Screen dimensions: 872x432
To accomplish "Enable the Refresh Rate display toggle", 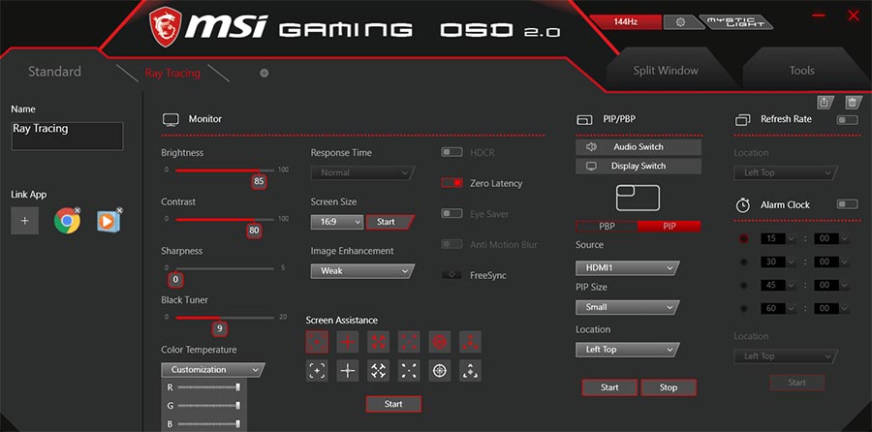I will click(847, 119).
